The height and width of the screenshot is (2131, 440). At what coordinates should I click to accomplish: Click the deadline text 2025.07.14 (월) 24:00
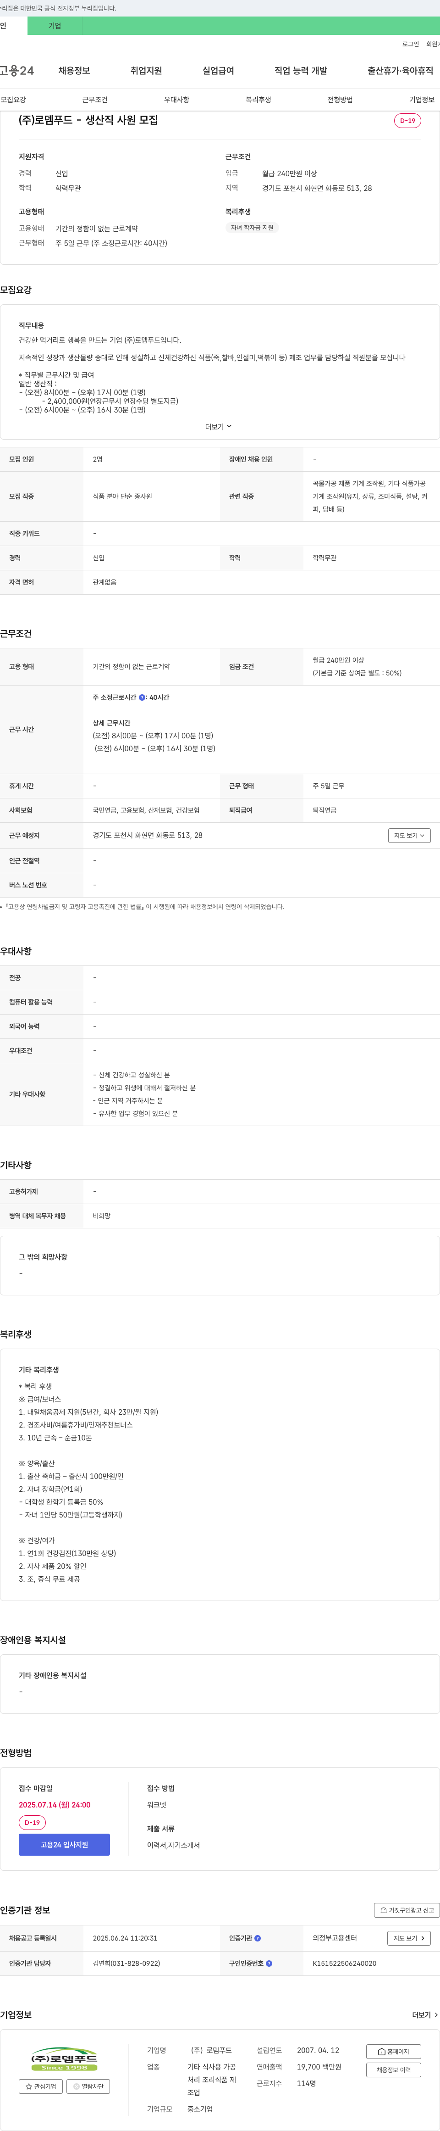(55, 1805)
